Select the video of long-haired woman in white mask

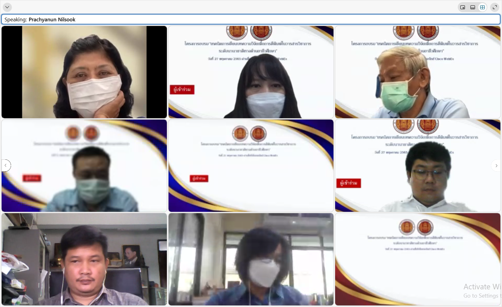251,72
